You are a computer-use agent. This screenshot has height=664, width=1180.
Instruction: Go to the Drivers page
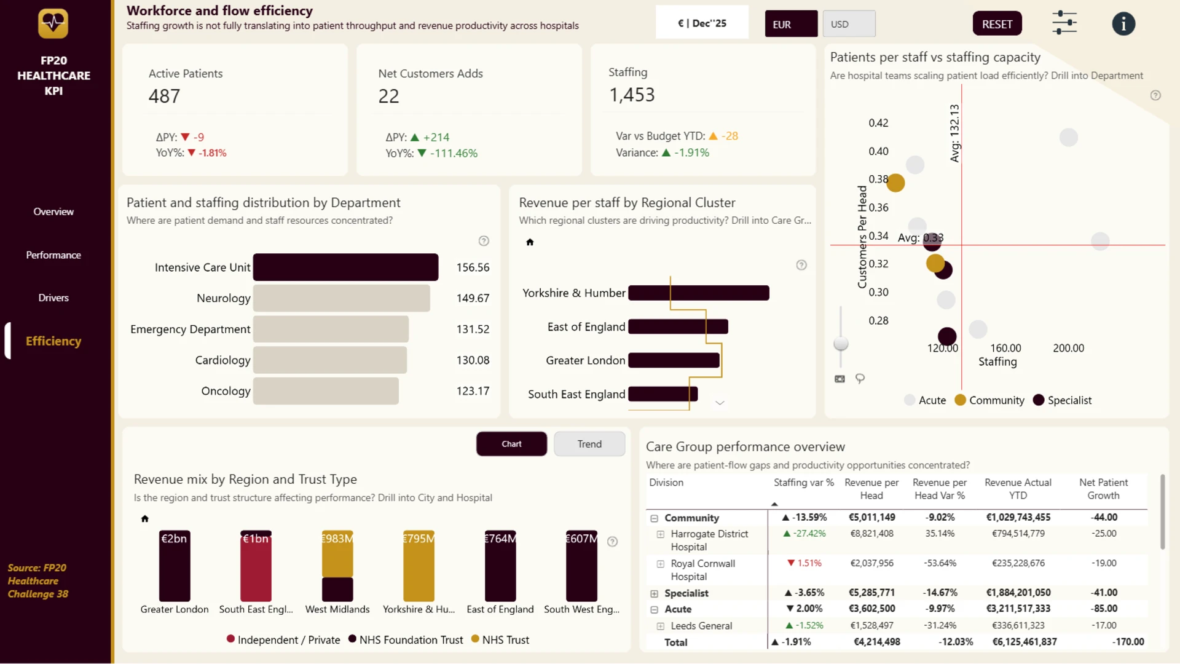[x=53, y=298]
